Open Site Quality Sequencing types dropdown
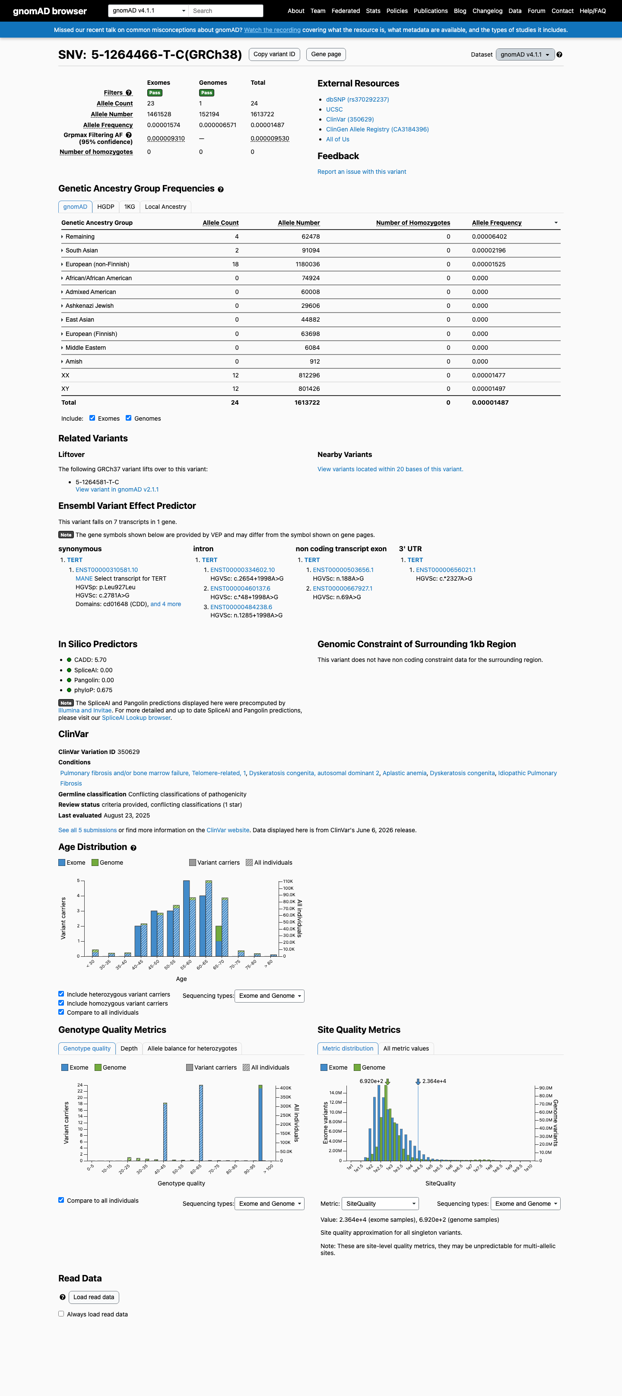The image size is (622, 1396). tap(526, 1204)
